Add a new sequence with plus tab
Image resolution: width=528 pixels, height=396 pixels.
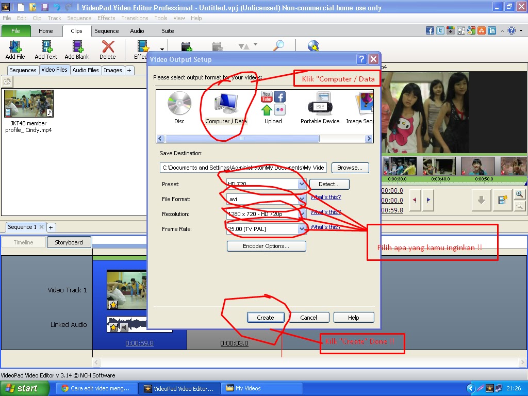51,227
